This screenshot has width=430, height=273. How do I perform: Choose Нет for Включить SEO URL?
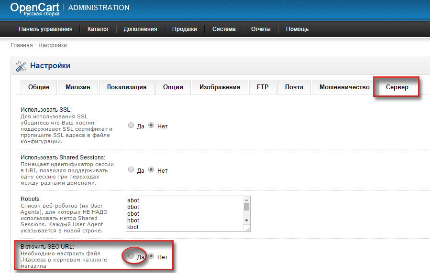151,256
